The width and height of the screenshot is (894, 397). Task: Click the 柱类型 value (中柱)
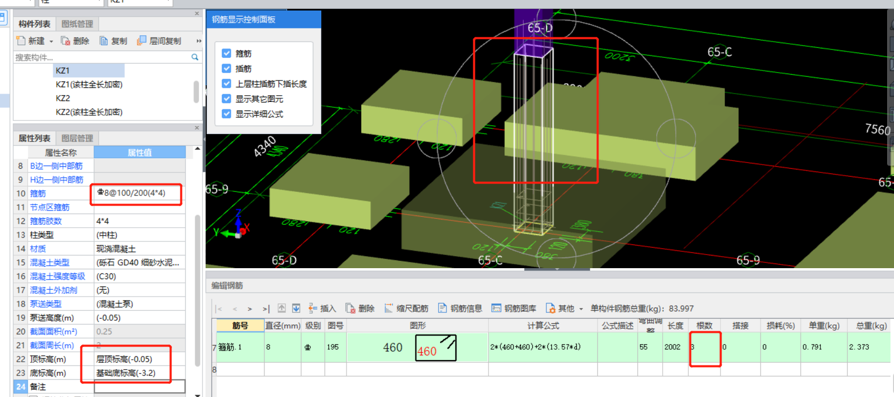click(139, 235)
